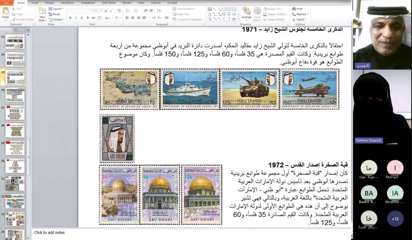
Task: Toggle bold formatting
Action: (70, 18)
